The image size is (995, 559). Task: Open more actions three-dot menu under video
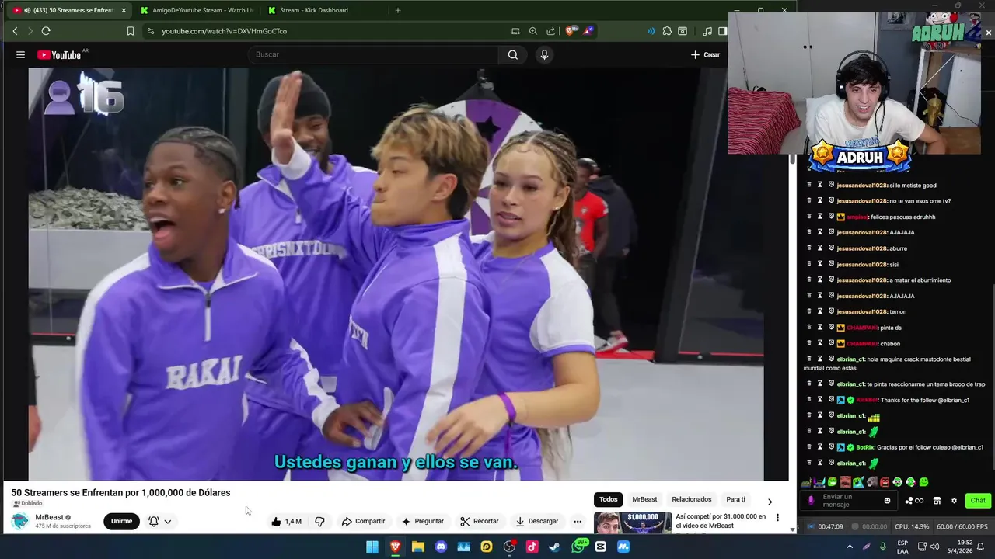click(578, 521)
